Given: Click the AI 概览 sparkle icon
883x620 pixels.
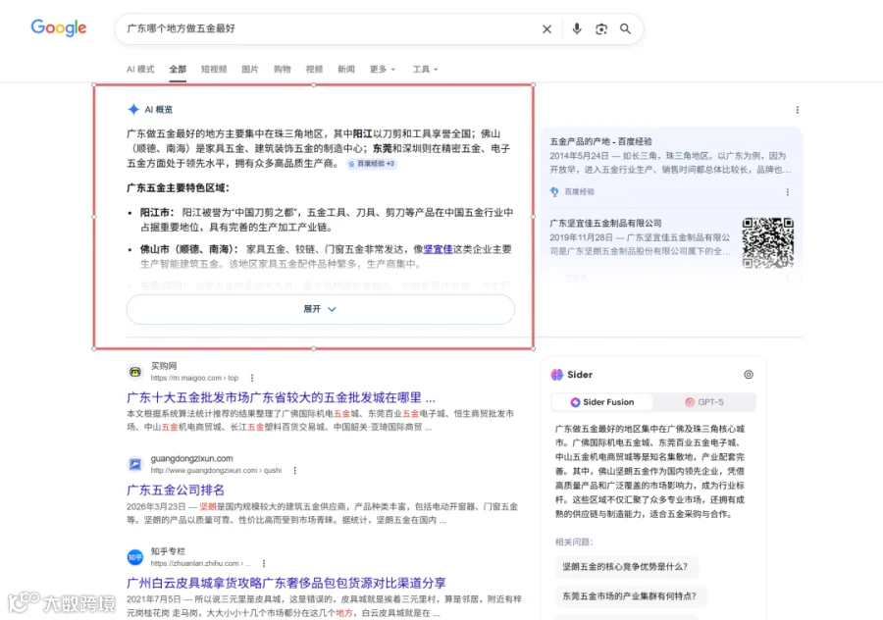Looking at the screenshot, I should point(133,109).
